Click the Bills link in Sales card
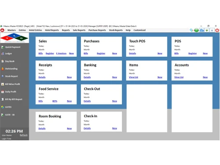 coord(40,53)
